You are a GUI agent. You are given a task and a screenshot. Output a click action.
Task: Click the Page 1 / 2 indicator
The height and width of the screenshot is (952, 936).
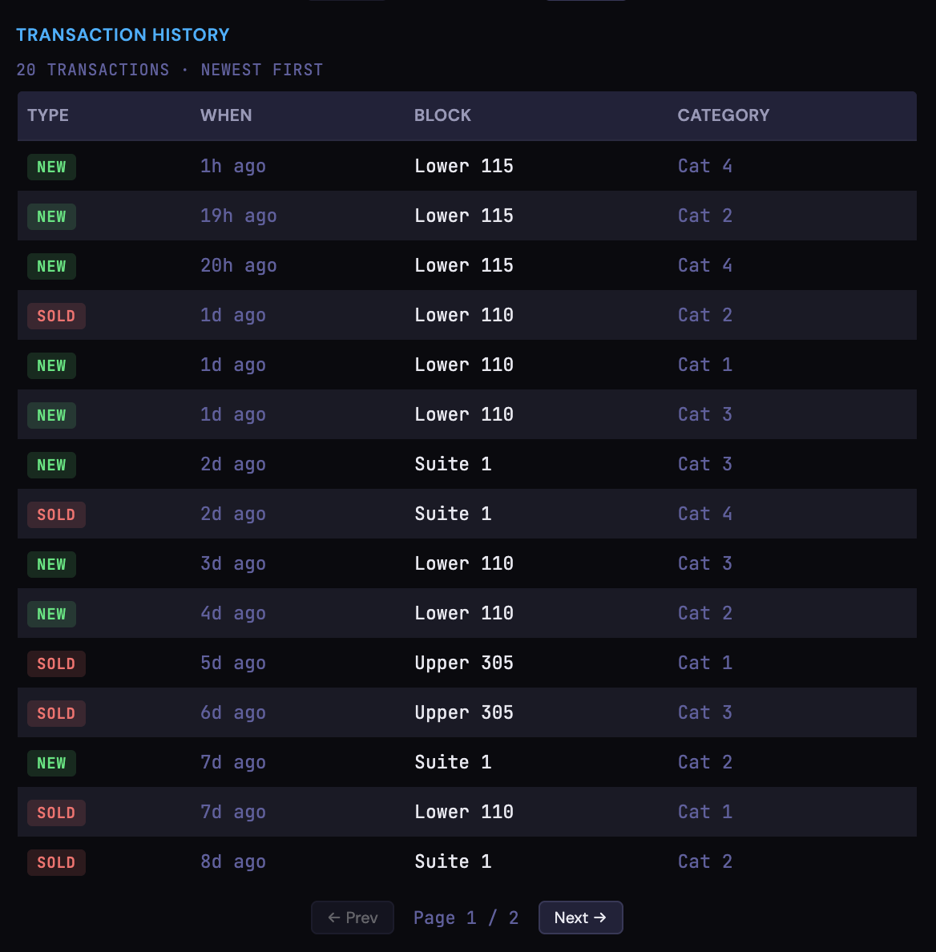click(x=466, y=918)
